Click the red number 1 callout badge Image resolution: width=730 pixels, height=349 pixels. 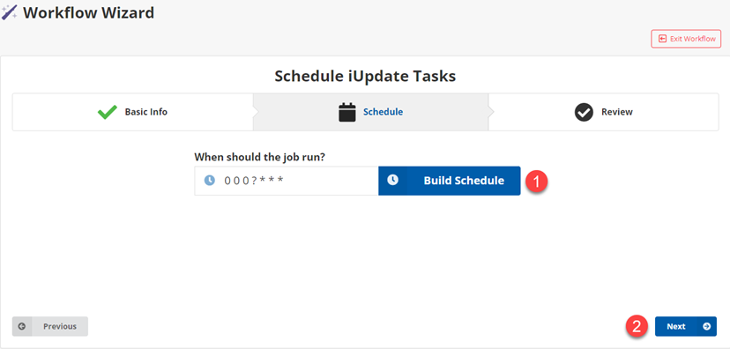point(537,182)
